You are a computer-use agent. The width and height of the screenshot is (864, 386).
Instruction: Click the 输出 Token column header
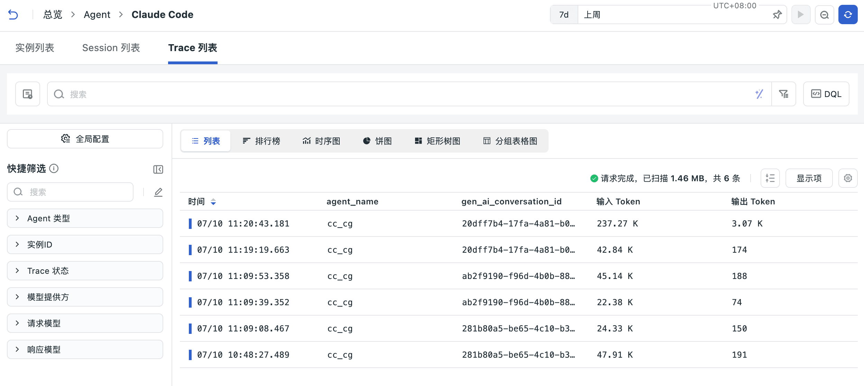click(753, 202)
